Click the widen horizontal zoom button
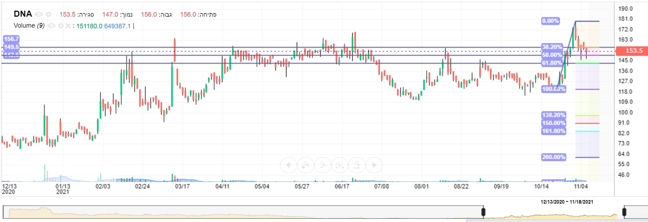648x222 pixels. (340, 165)
